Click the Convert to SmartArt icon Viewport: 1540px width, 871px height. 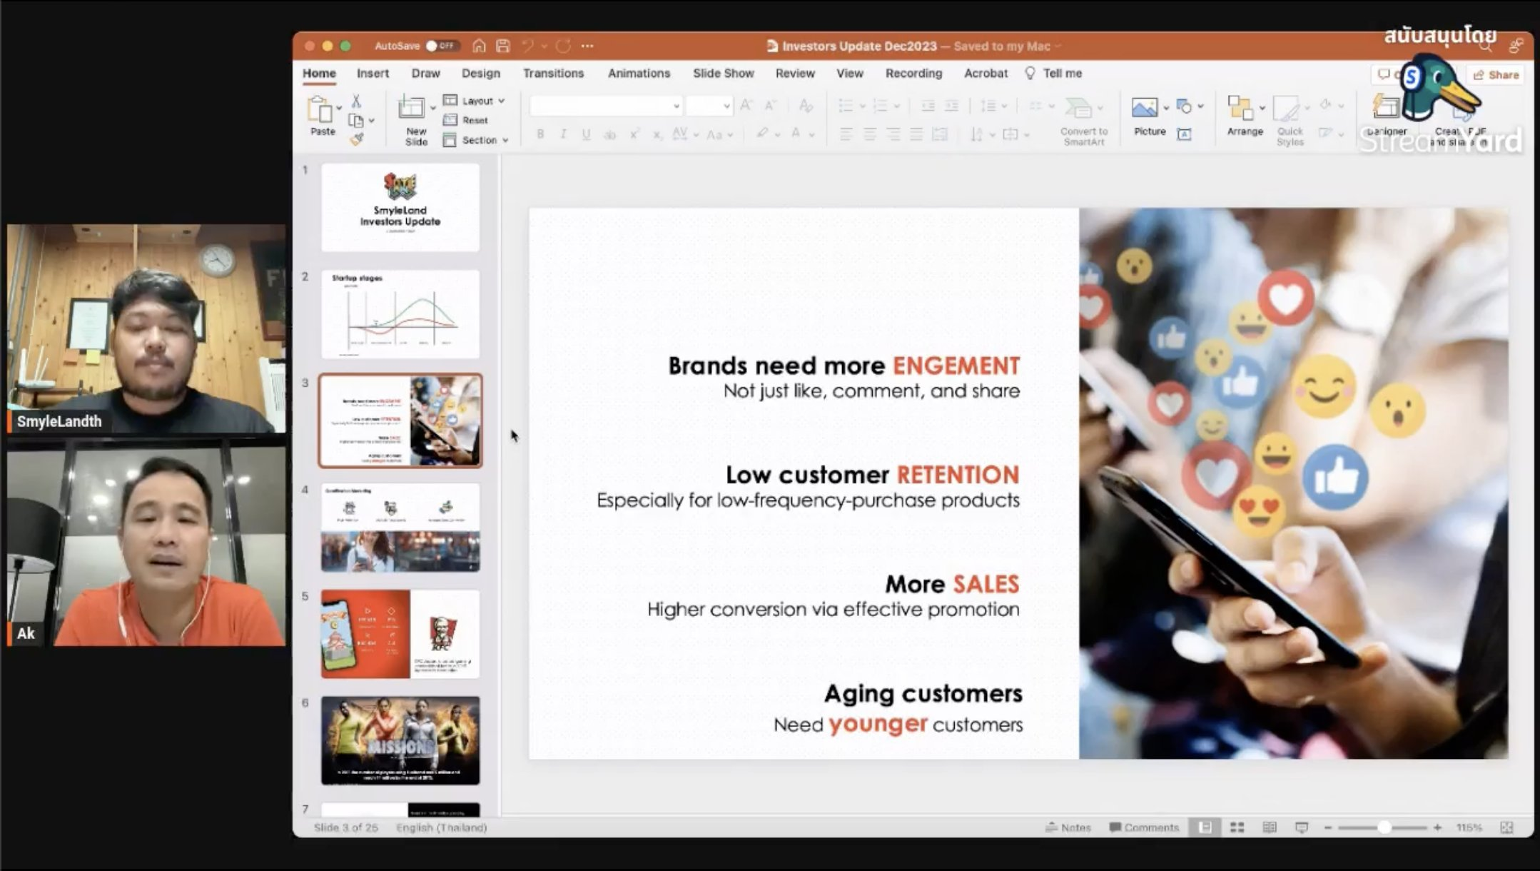tap(1079, 109)
